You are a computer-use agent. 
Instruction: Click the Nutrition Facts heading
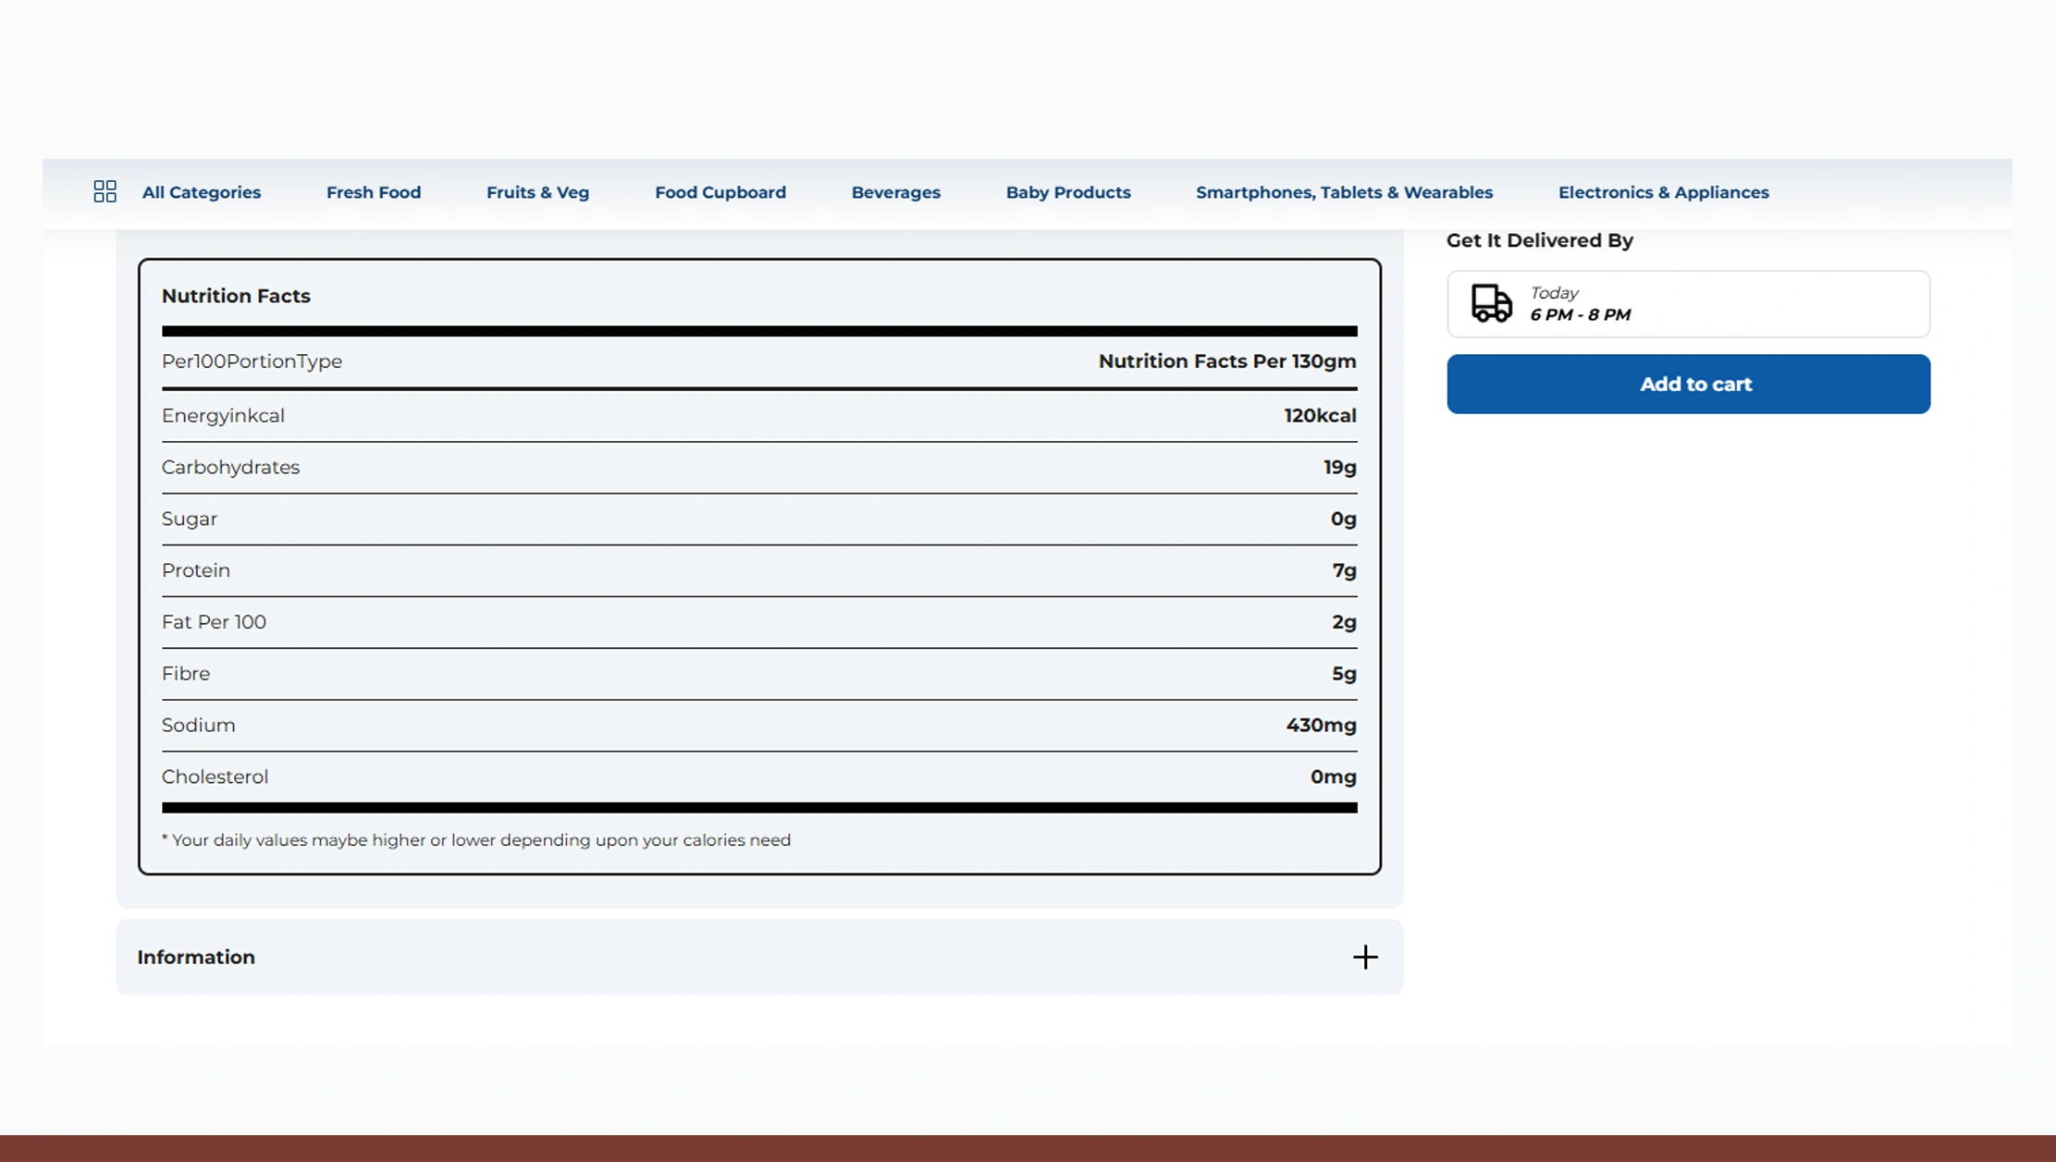coord(236,296)
